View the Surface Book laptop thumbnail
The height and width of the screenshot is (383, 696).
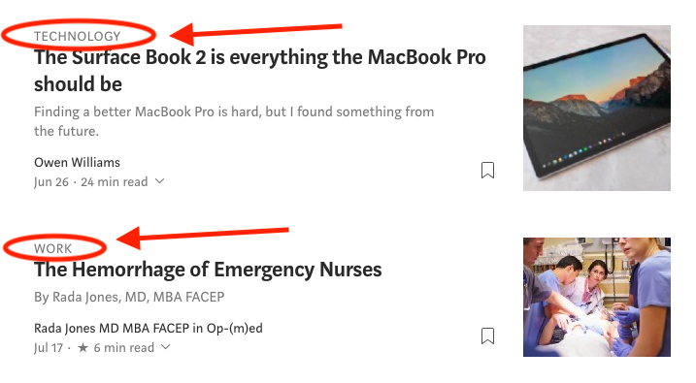597,109
